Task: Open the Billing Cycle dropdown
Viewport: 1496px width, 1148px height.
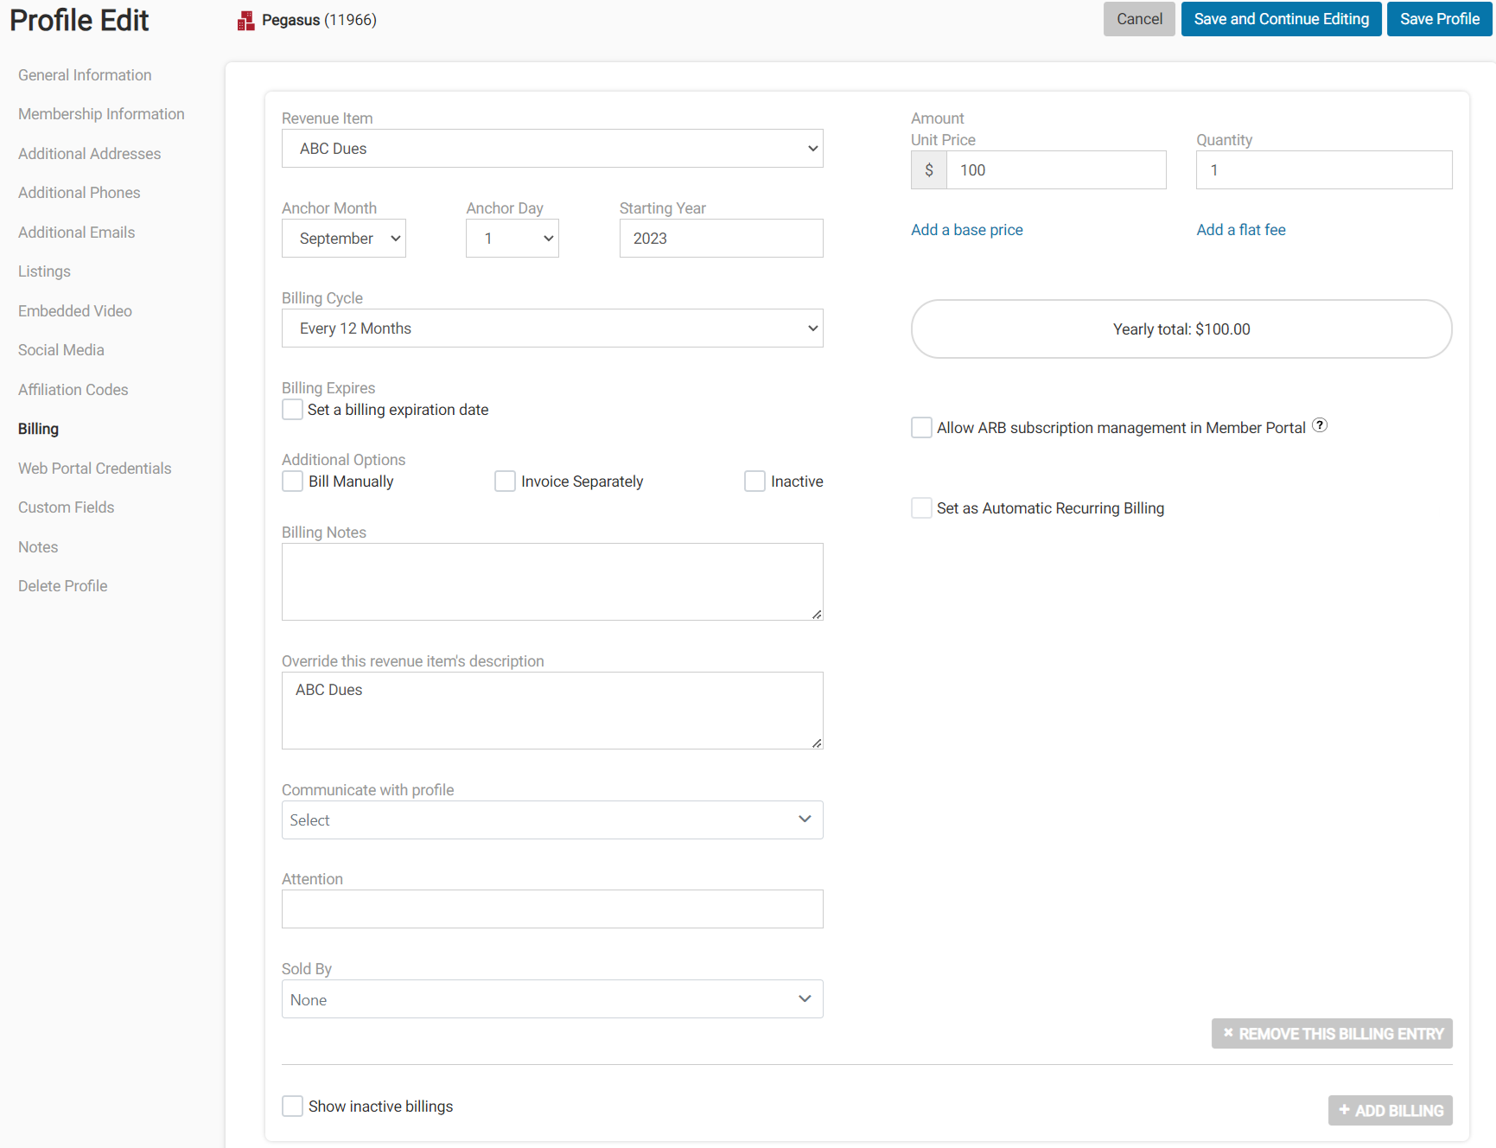Action: click(x=552, y=328)
